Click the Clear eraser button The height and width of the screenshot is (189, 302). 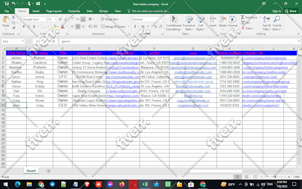tap(247, 28)
